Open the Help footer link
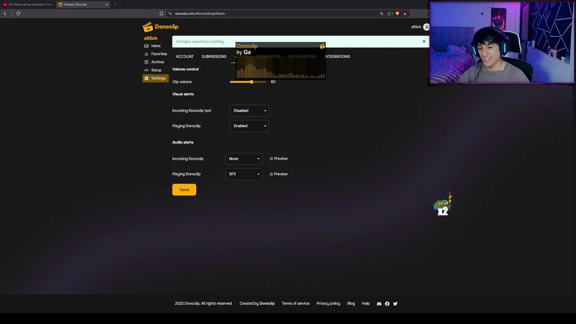This screenshot has height=324, width=576. [x=366, y=304]
